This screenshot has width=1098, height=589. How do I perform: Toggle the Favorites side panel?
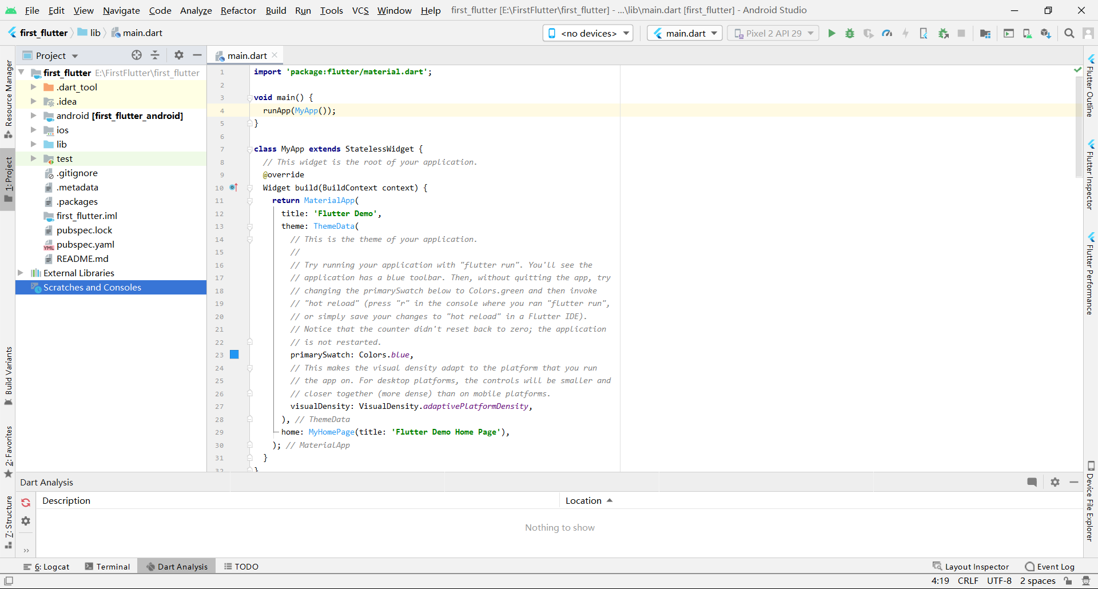coord(9,452)
